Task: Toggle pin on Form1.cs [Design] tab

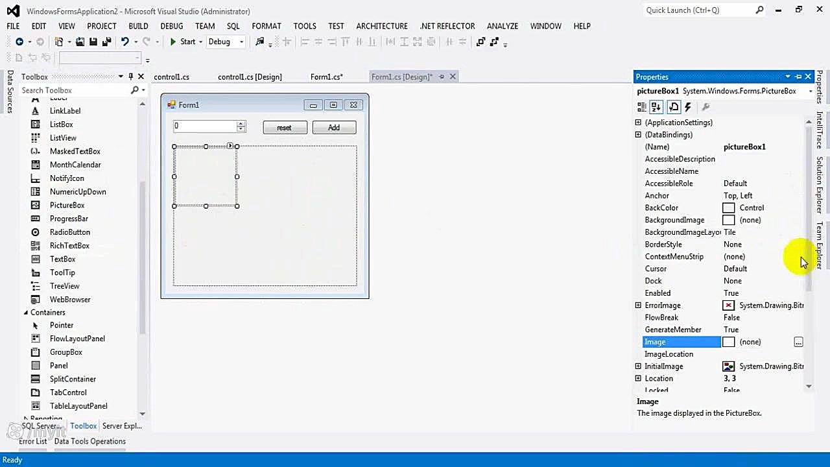Action: (x=442, y=77)
